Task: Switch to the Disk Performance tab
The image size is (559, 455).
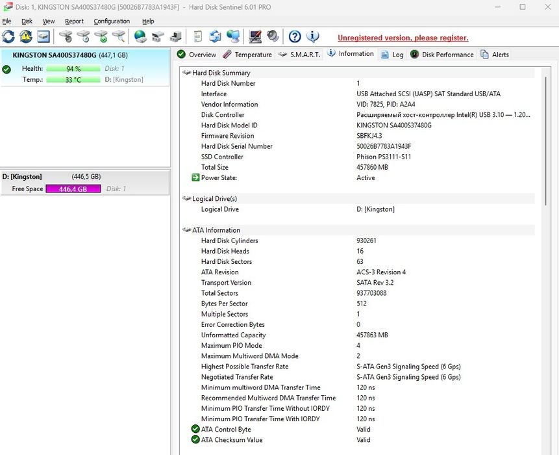Action: pos(442,55)
